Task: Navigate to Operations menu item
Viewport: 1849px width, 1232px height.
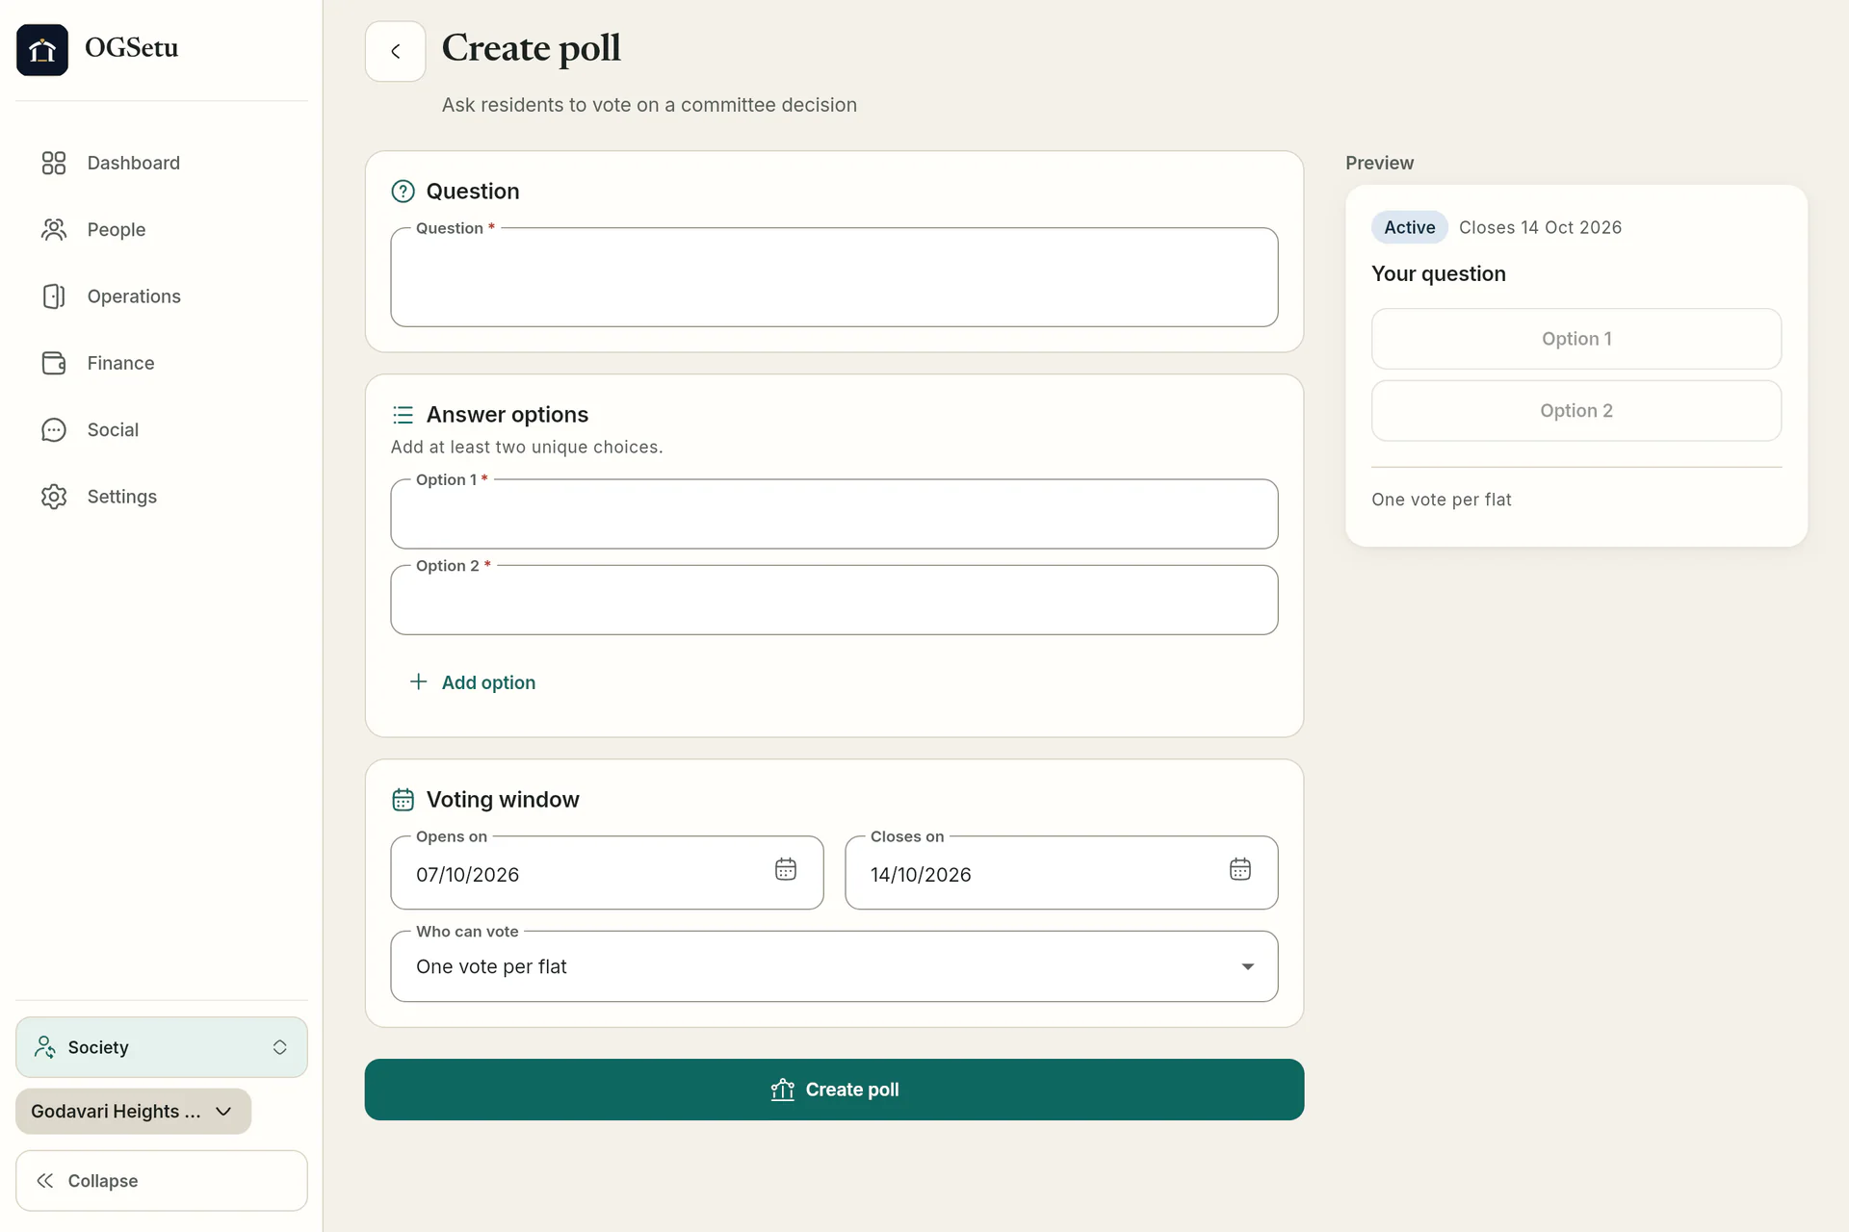Action: (x=162, y=296)
